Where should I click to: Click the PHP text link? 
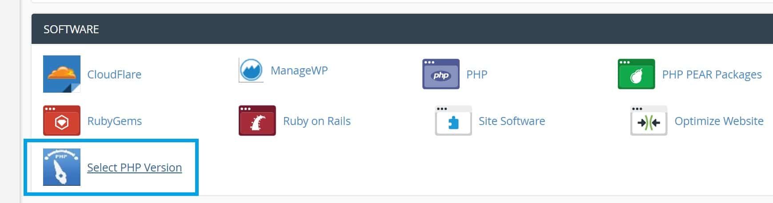(x=477, y=74)
